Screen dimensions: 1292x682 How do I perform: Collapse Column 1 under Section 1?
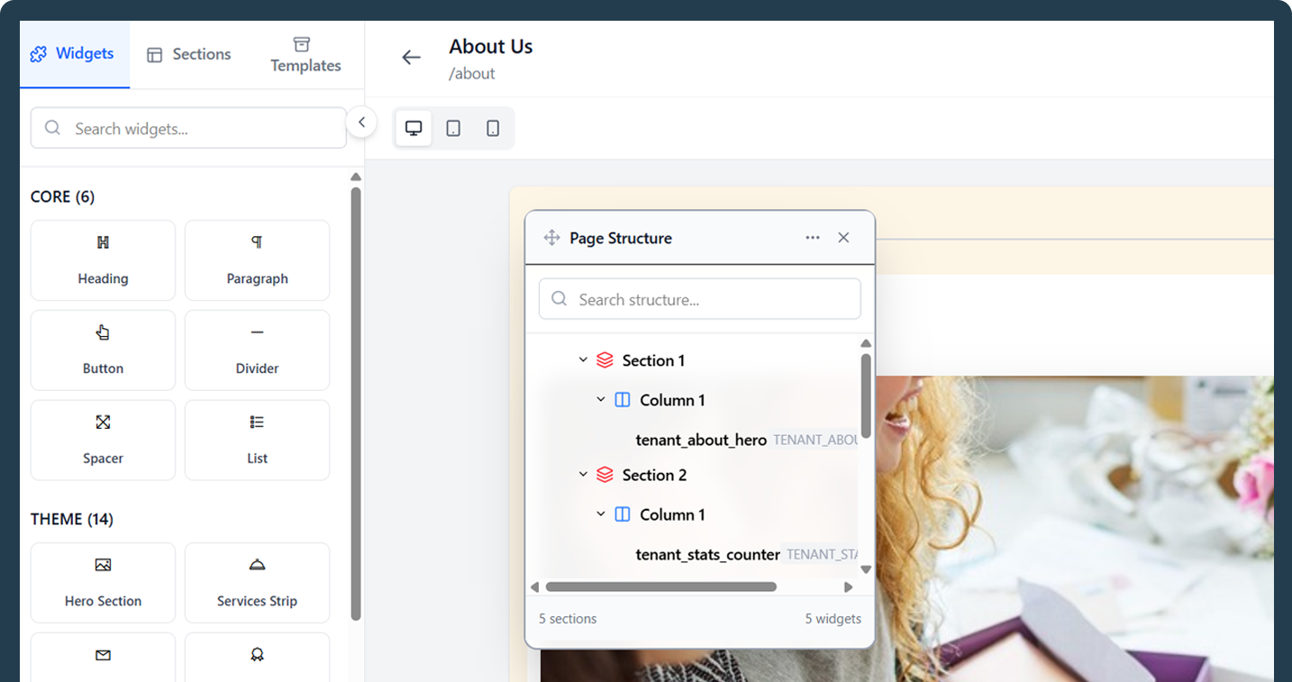[601, 400]
